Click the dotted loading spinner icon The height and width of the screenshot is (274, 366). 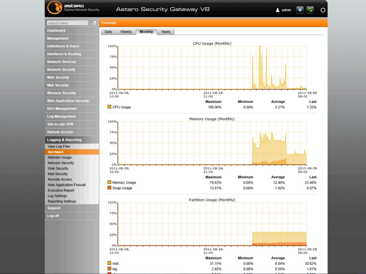coord(323,10)
